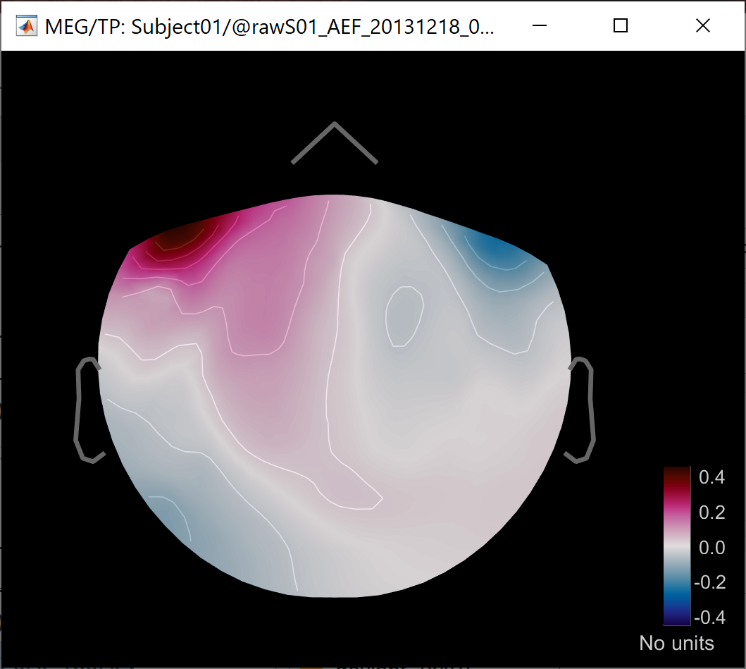The width and height of the screenshot is (746, 669).
Task: Close the MEG/TP Subject01 figure
Action: point(702,26)
